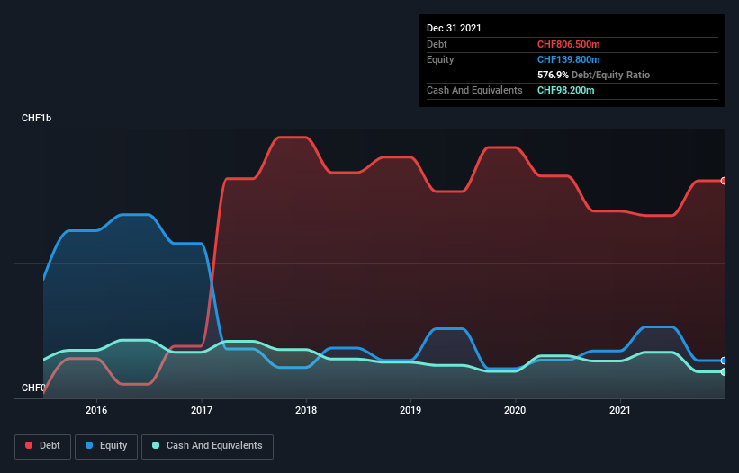The image size is (739, 473).
Task: Toggle Cash And Equivalents legend button
Action: (x=207, y=446)
